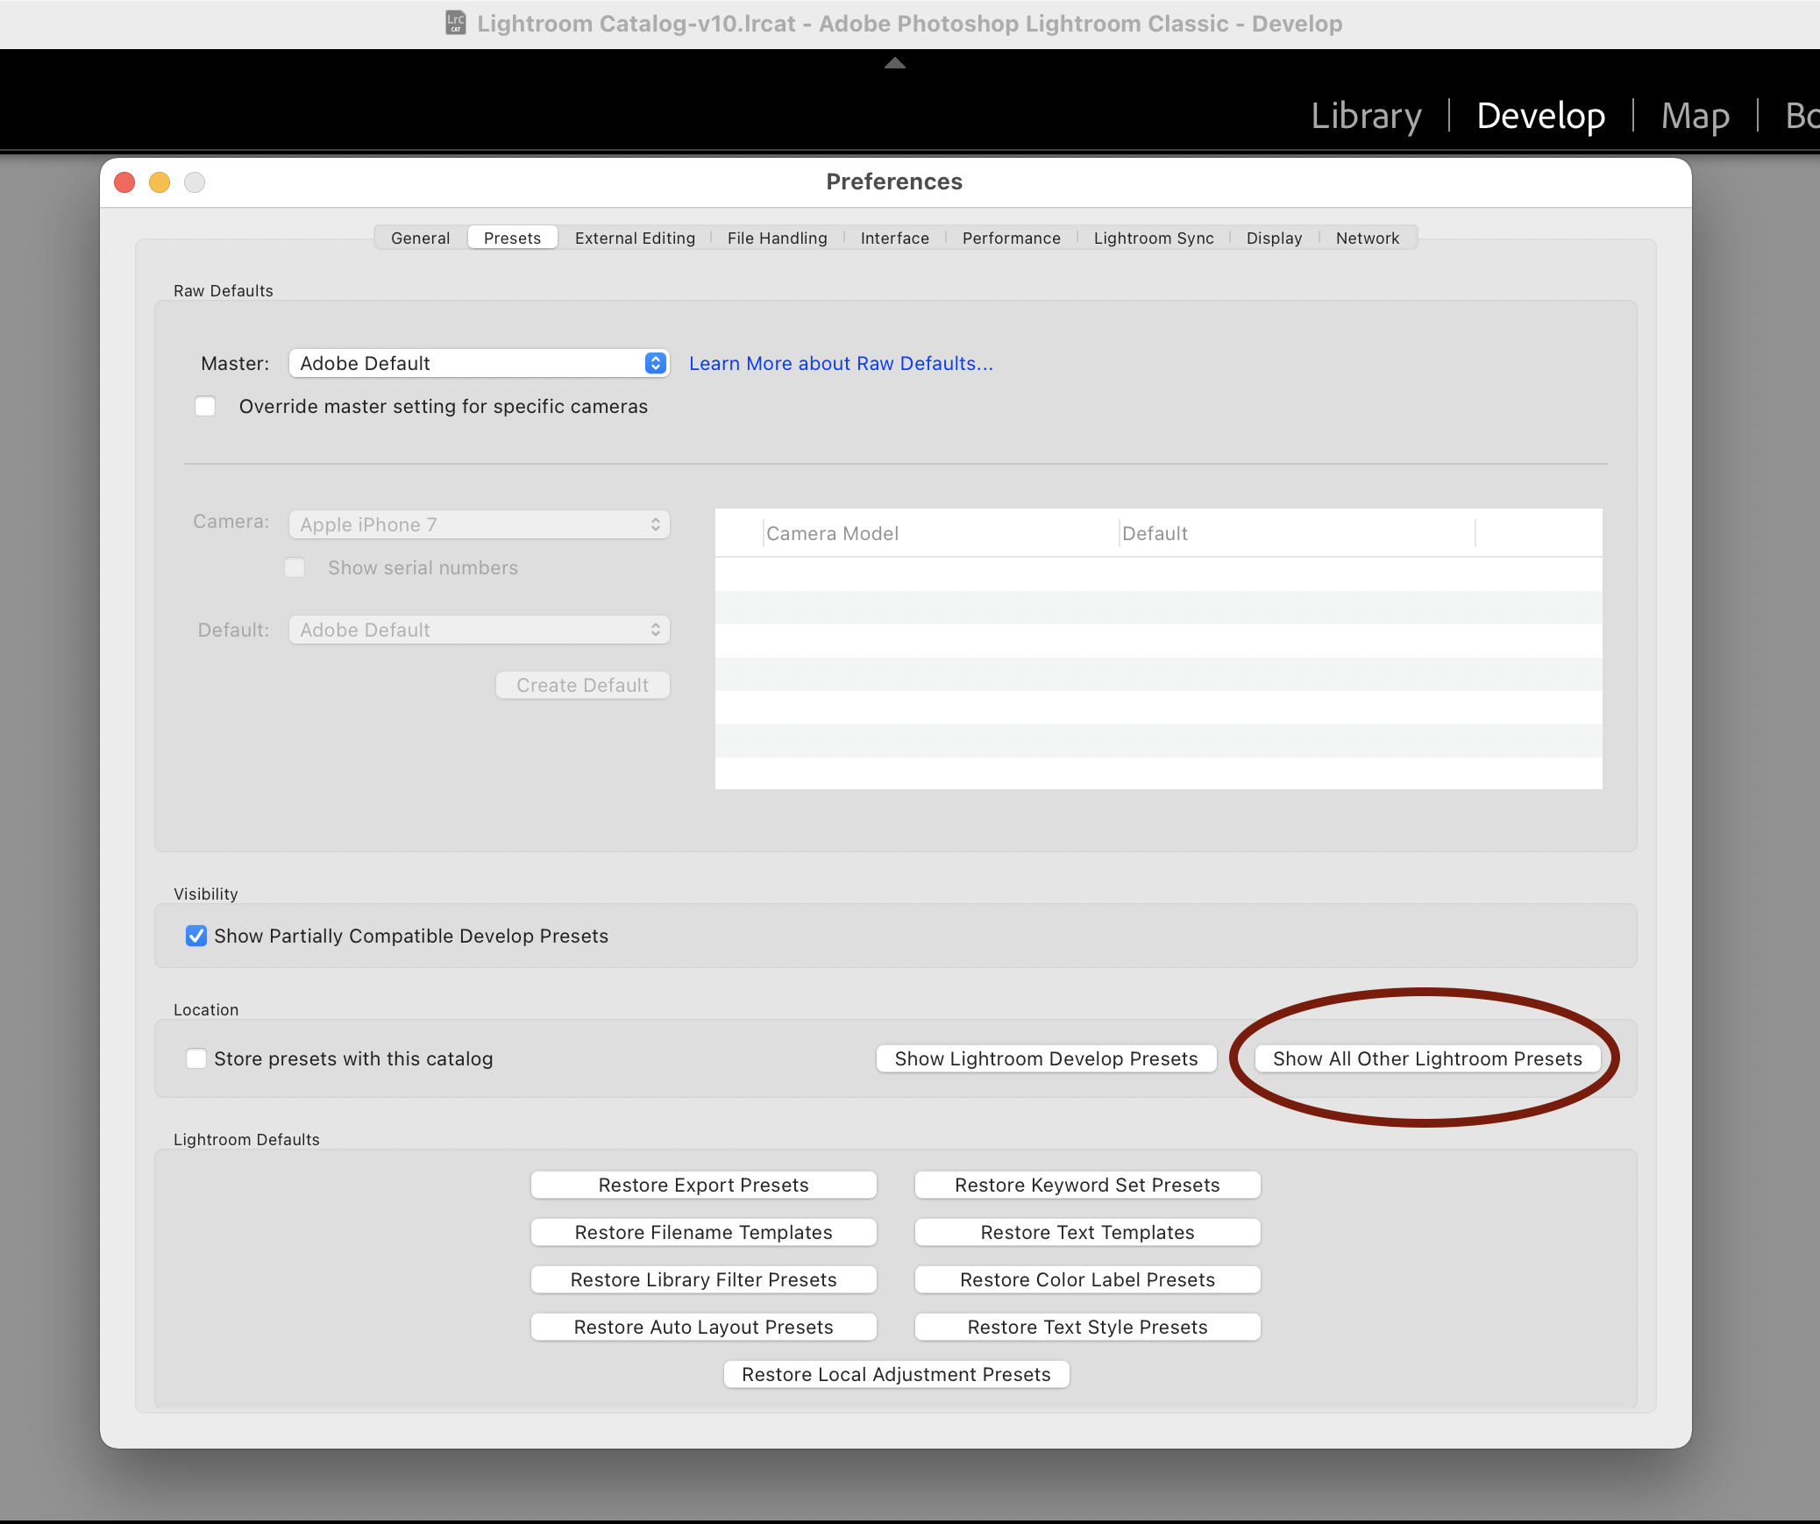This screenshot has height=1524, width=1820.
Task: Open the Camera model dropdown
Action: coord(479,524)
